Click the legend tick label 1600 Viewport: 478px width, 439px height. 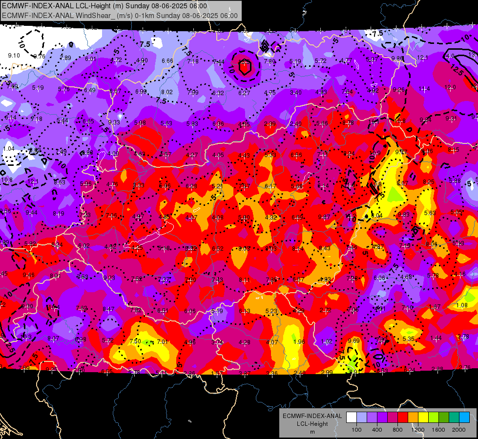(x=438, y=430)
